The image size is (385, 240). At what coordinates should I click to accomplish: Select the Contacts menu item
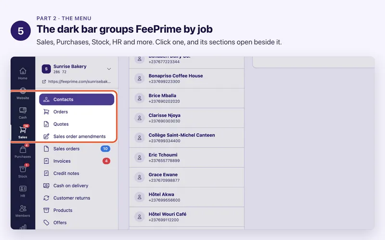click(x=77, y=99)
